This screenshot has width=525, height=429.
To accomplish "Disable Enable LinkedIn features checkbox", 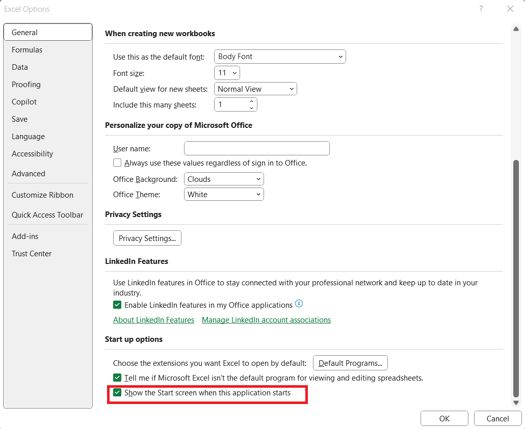I will click(x=117, y=305).
